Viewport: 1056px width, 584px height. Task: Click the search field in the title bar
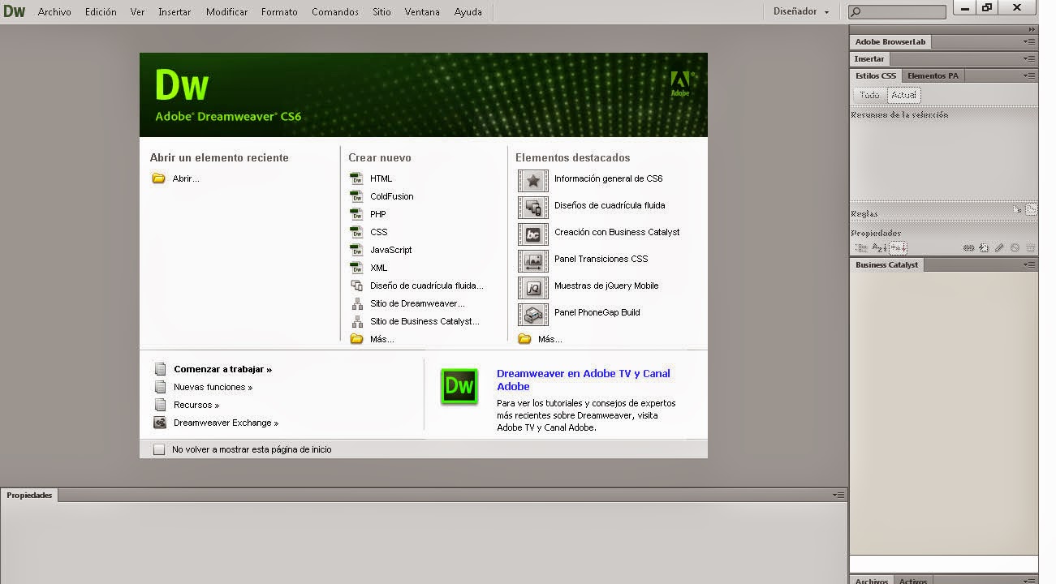896,11
